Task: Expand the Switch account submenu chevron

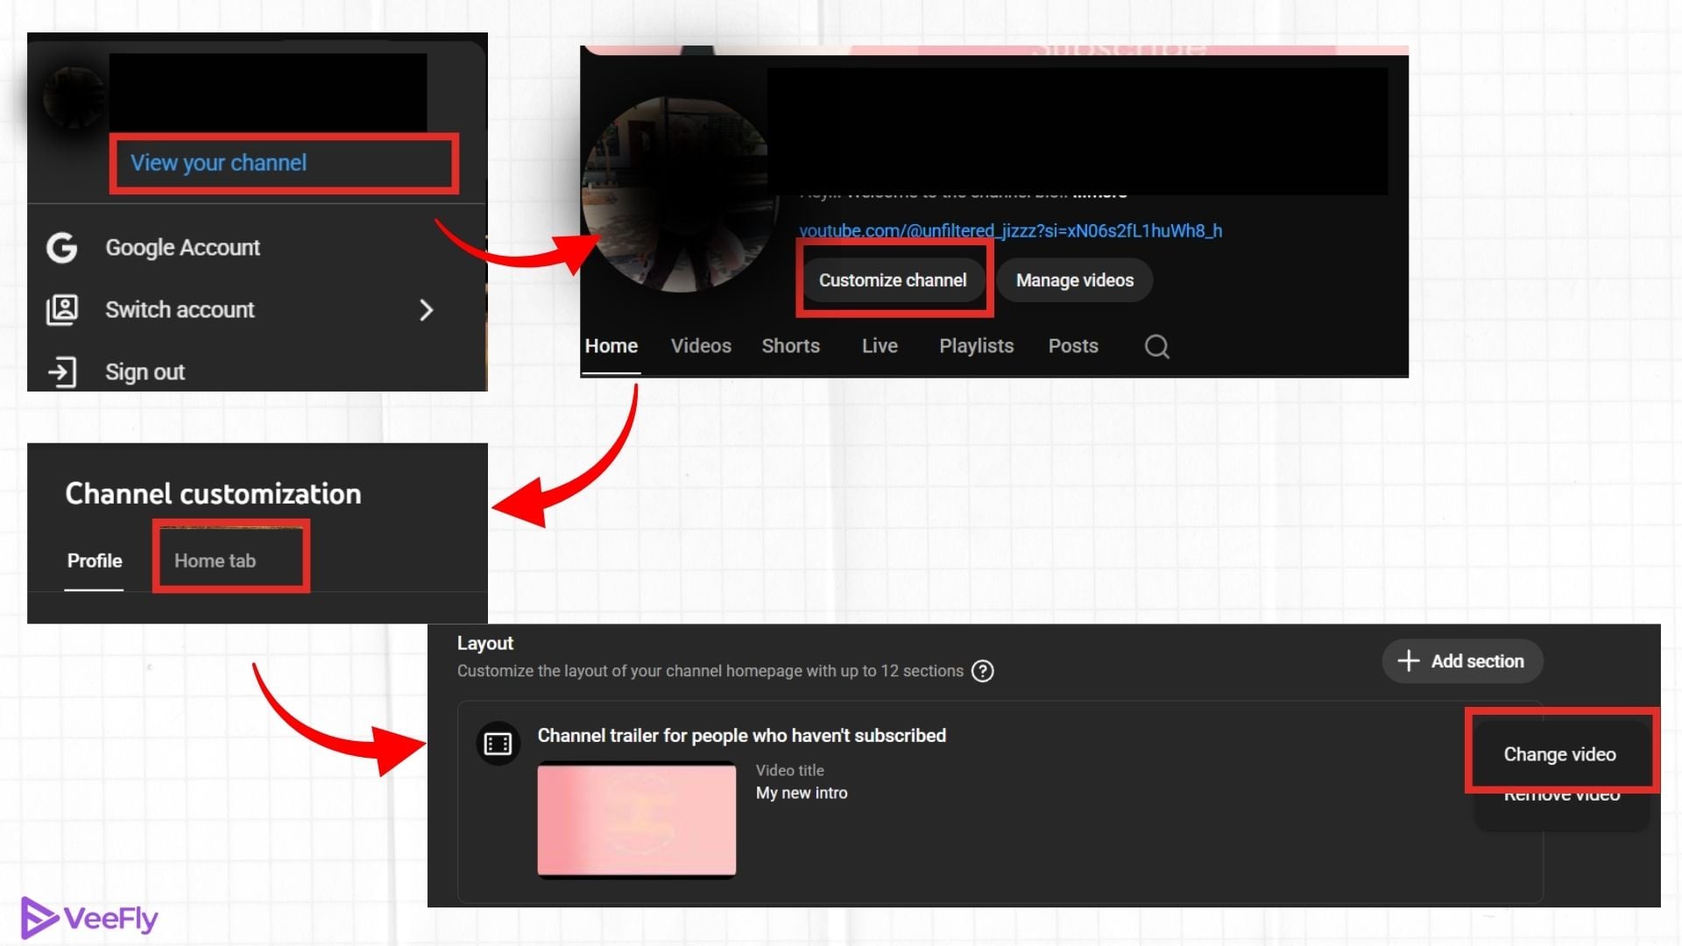Action: pos(427,310)
